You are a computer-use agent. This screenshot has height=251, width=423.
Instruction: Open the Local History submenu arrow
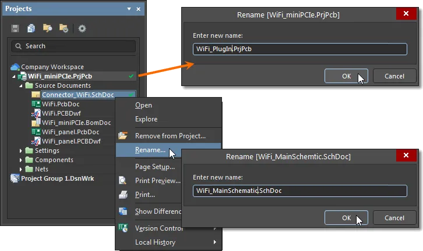pyautogui.click(x=215, y=242)
